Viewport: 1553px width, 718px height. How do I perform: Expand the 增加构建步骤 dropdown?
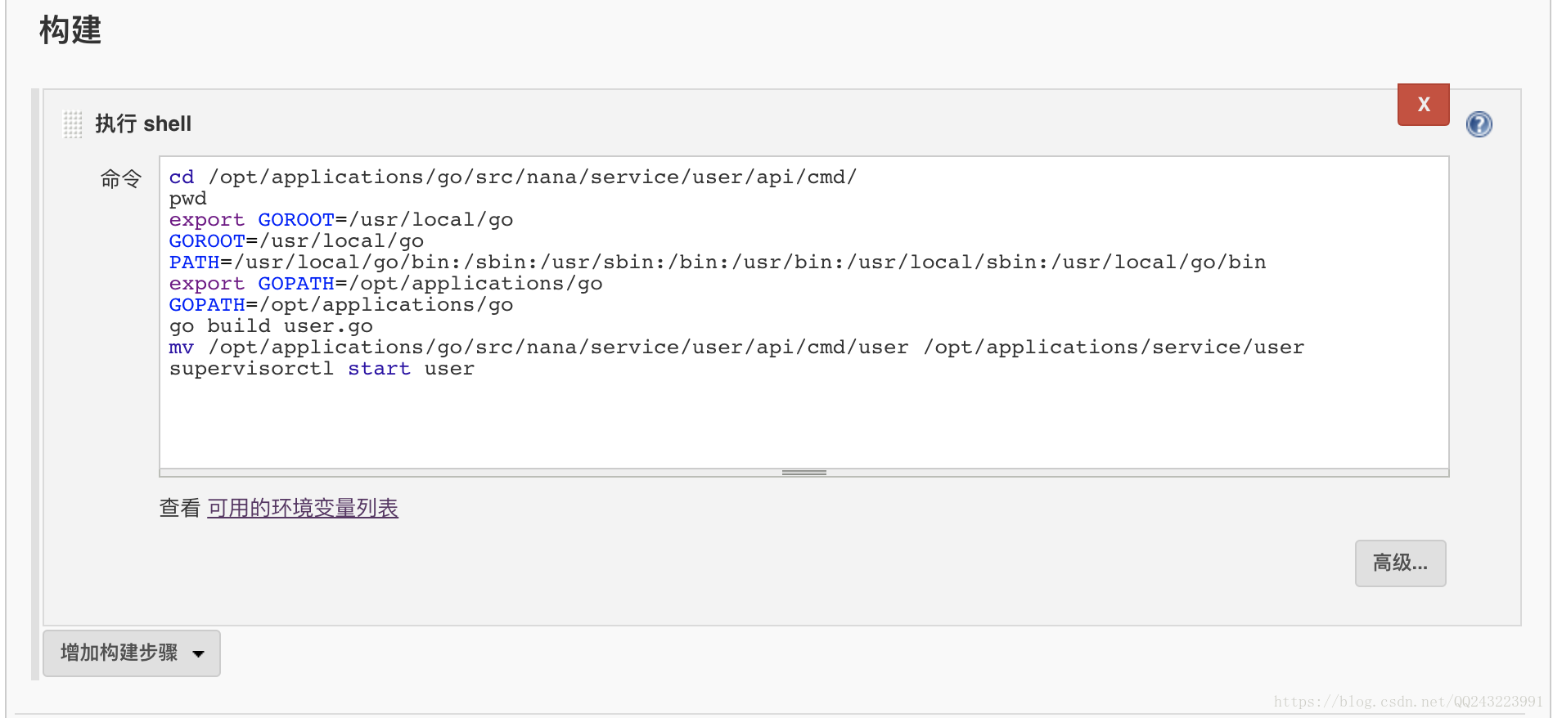[x=132, y=653]
